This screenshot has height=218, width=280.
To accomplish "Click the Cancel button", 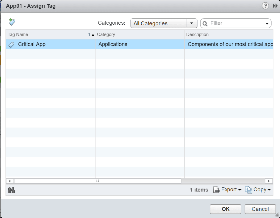I will 260,209.
